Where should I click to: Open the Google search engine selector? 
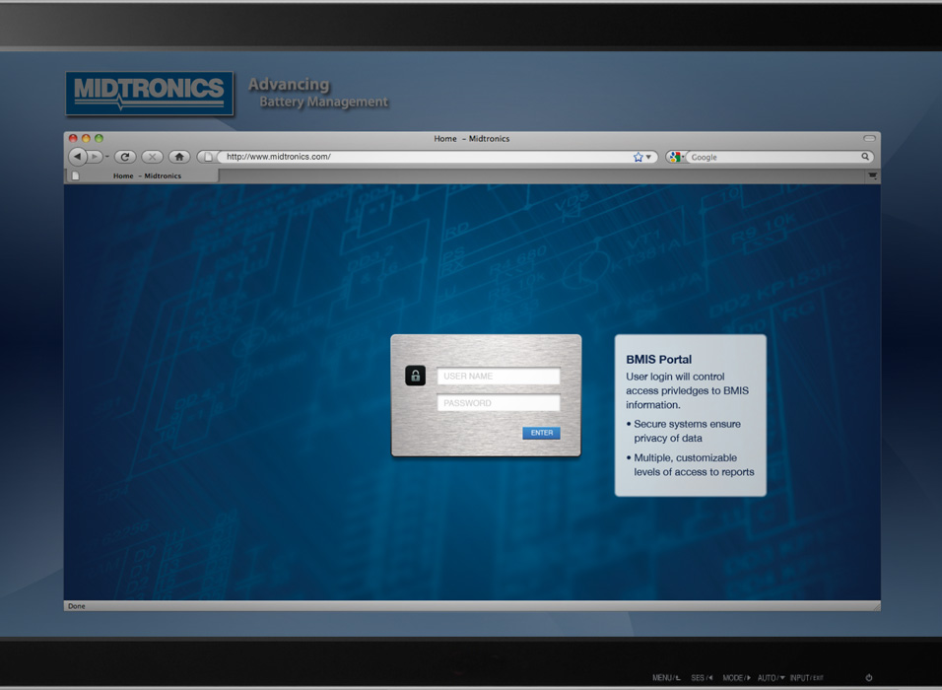pyautogui.click(x=676, y=157)
